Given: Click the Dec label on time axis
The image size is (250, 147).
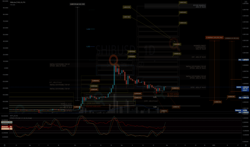Looking at the screenshot, I should point(167,145).
